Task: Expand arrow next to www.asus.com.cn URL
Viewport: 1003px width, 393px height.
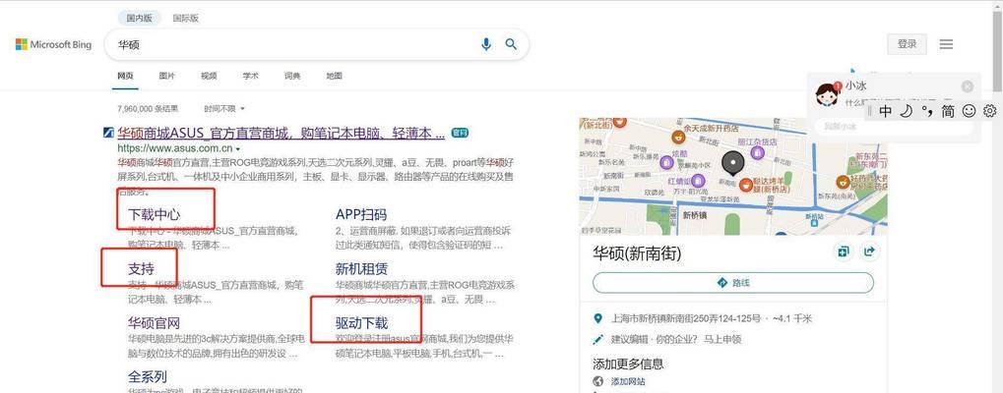Action: pyautogui.click(x=238, y=149)
